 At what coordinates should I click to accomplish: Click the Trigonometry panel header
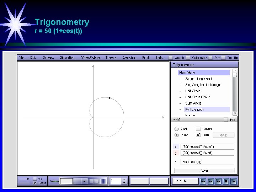click(204, 65)
